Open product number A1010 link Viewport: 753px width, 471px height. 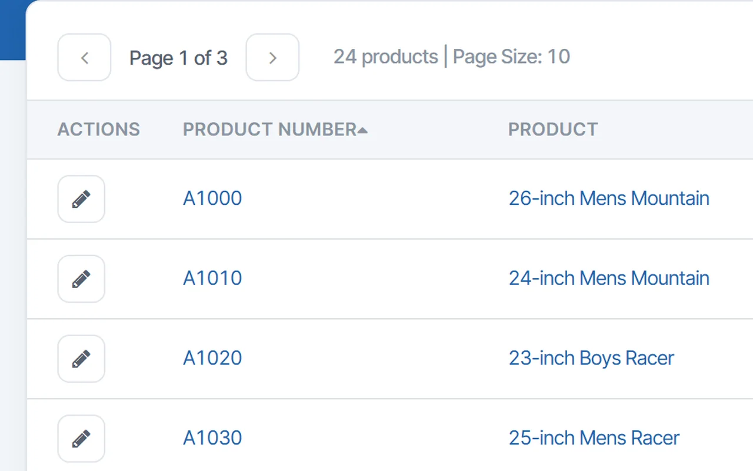coord(212,278)
